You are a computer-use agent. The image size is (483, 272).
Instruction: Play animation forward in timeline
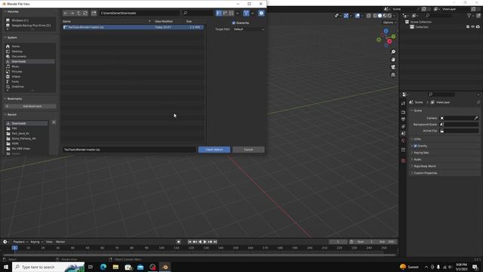[x=205, y=242]
